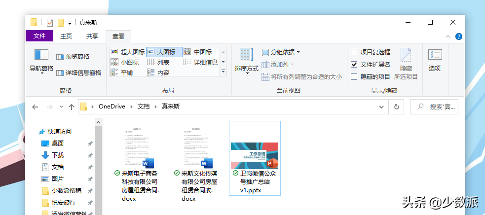
Task: Click chevron after 文档 in path
Action: tap(155, 107)
